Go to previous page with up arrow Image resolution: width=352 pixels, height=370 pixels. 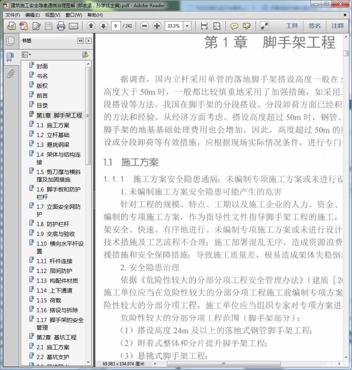[91, 26]
